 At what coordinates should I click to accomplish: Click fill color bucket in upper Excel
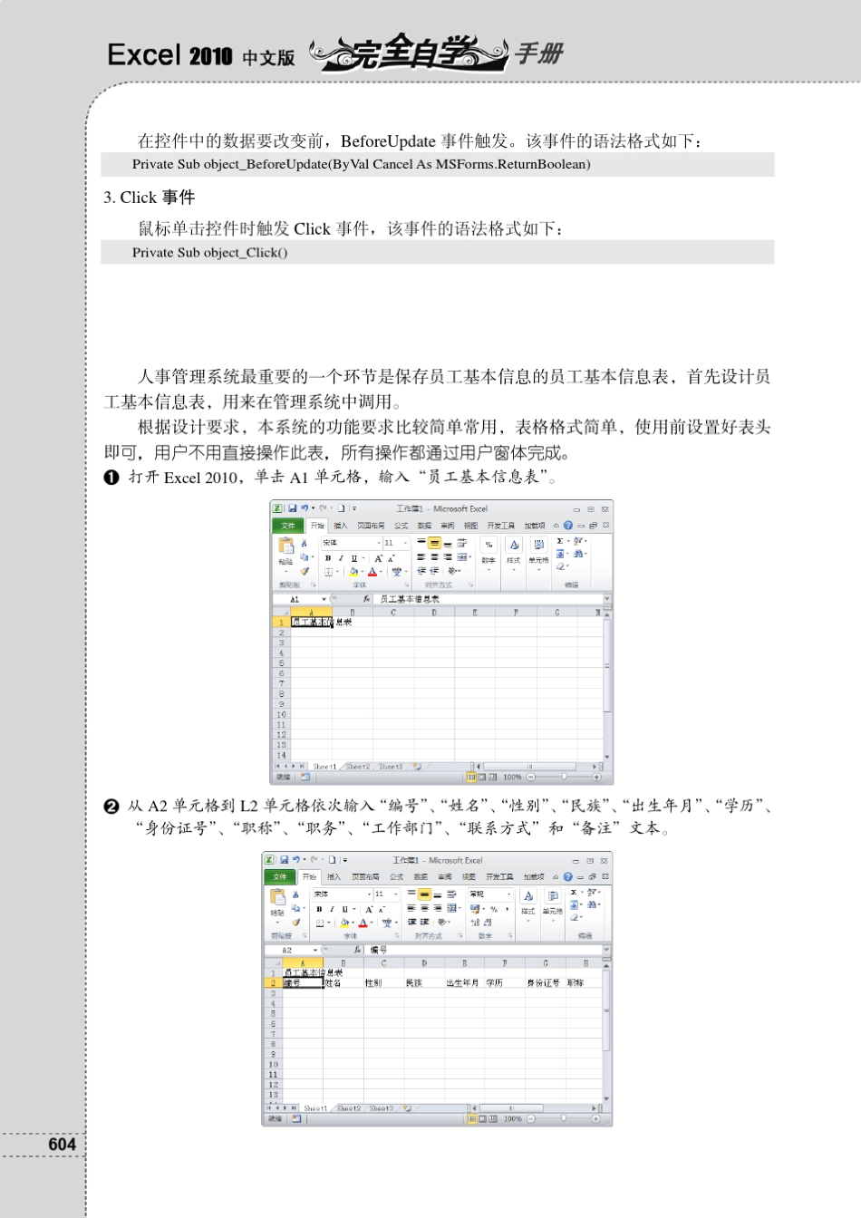pos(353,572)
